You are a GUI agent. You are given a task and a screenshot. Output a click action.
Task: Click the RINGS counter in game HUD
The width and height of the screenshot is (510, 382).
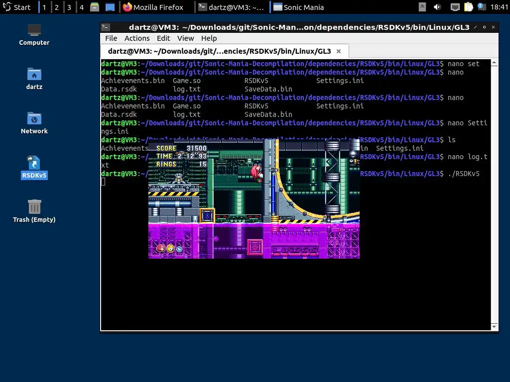point(181,164)
